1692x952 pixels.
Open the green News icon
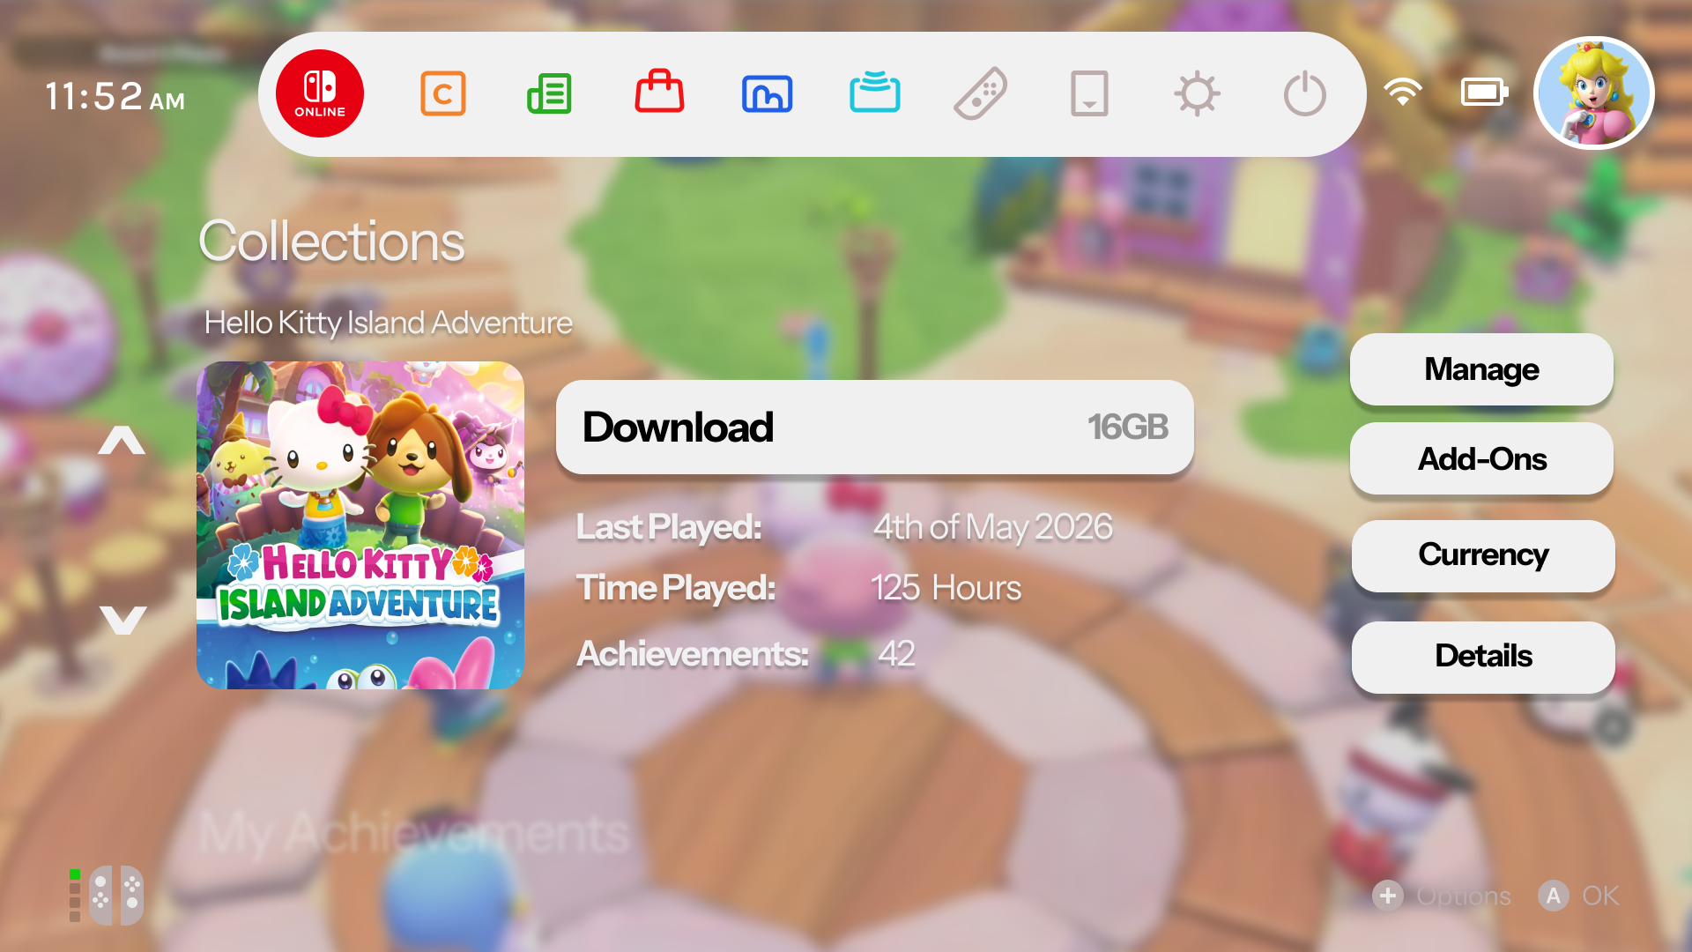(x=550, y=93)
